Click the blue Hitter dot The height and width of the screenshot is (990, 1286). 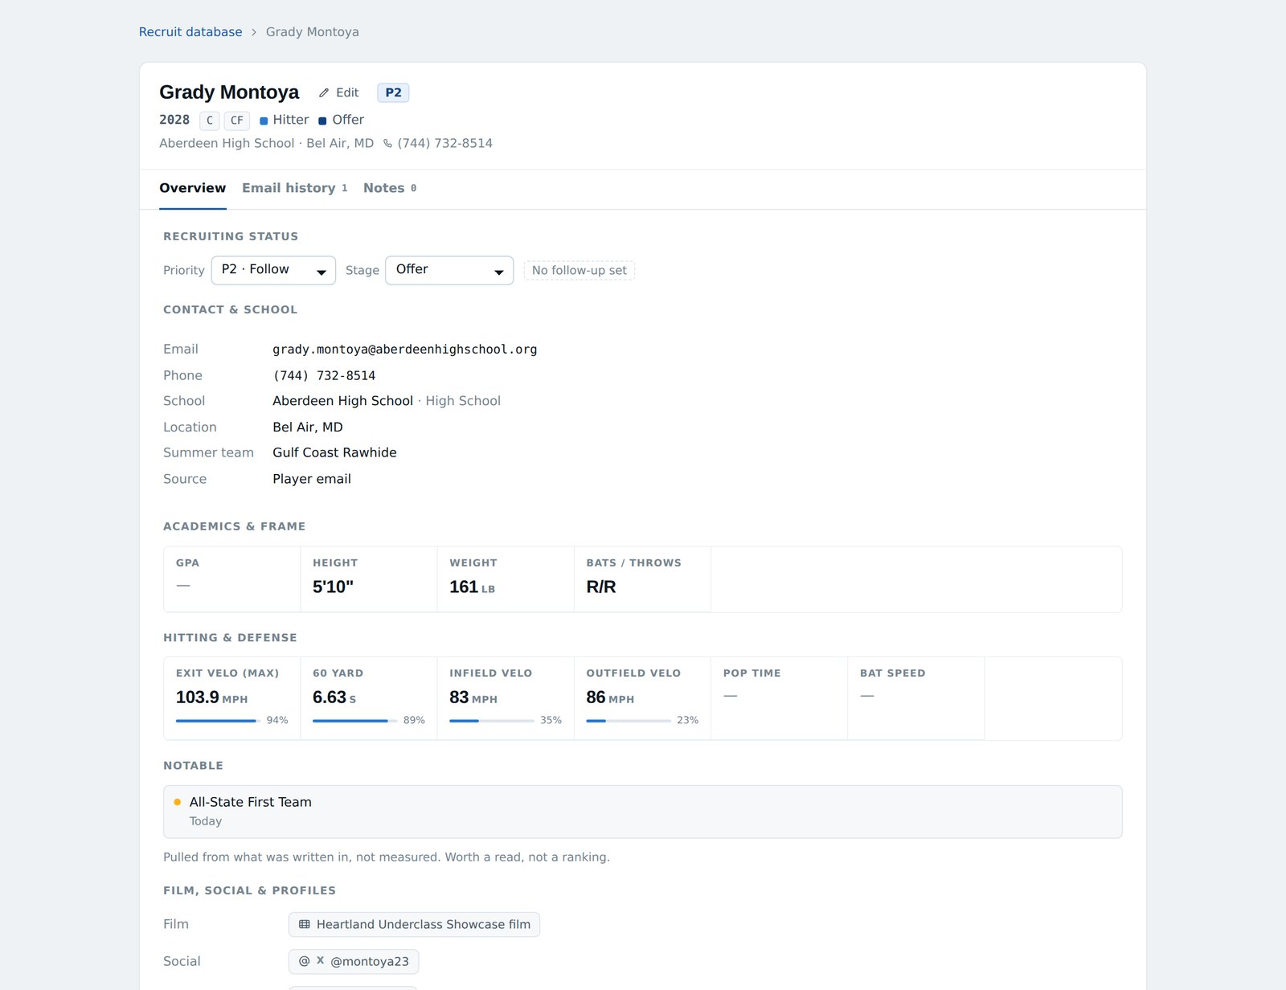pyautogui.click(x=264, y=121)
